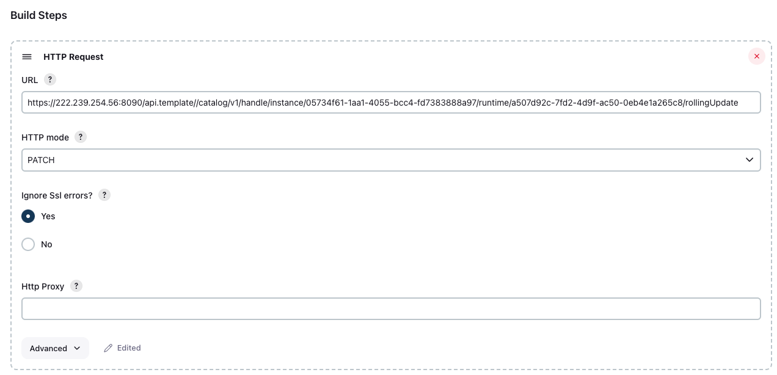This screenshot has width=777, height=375.
Task: Click the Build Steps heading
Action: [x=39, y=16]
